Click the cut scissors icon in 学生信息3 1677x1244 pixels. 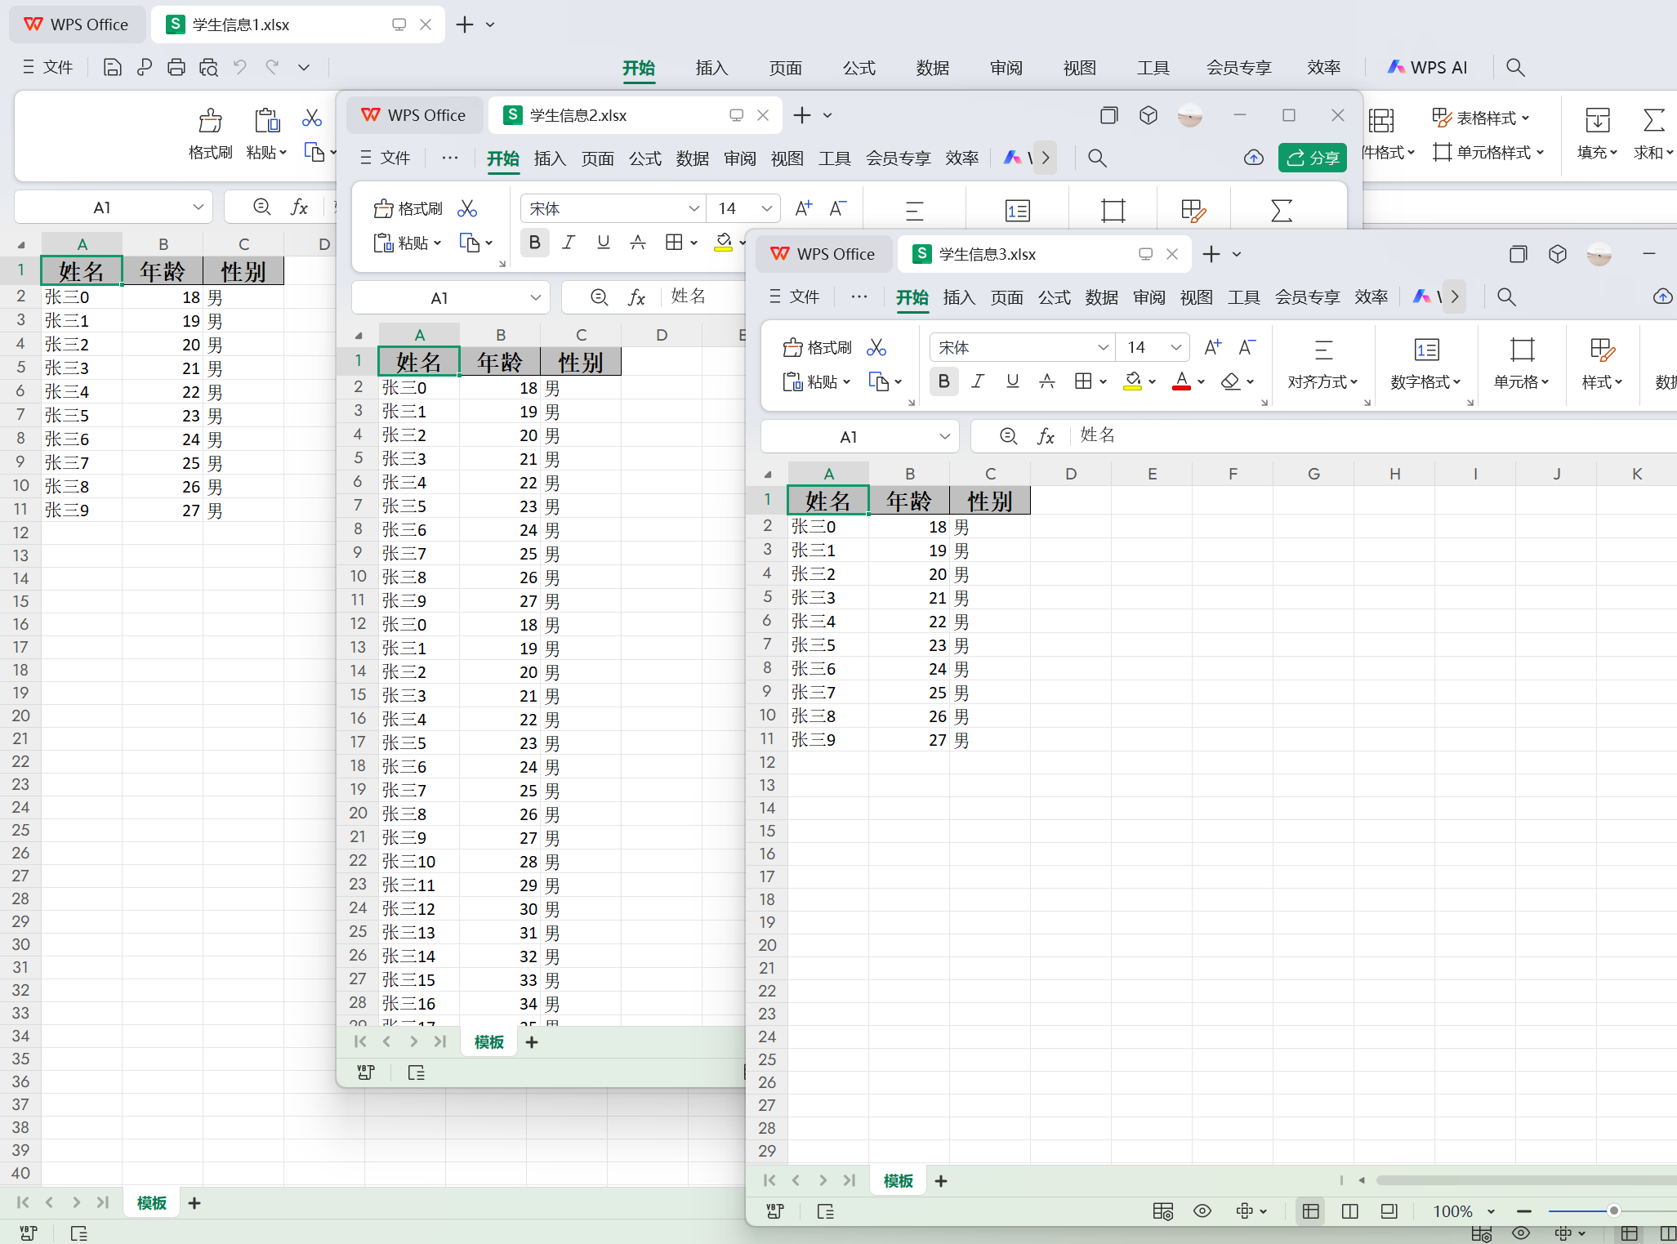876,348
